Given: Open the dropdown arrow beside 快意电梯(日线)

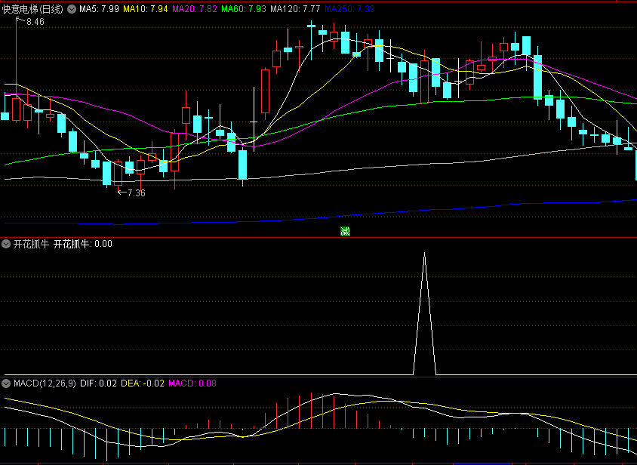Looking at the screenshot, I should coord(72,9).
